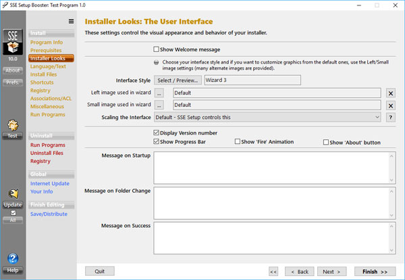Clear the left image with X button
This screenshot has height=280, width=405.
[x=391, y=93]
